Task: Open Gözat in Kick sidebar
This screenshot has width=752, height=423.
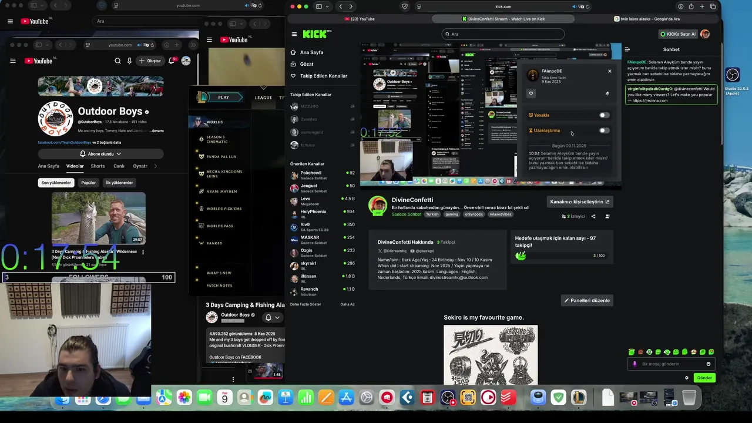Action: pos(307,64)
